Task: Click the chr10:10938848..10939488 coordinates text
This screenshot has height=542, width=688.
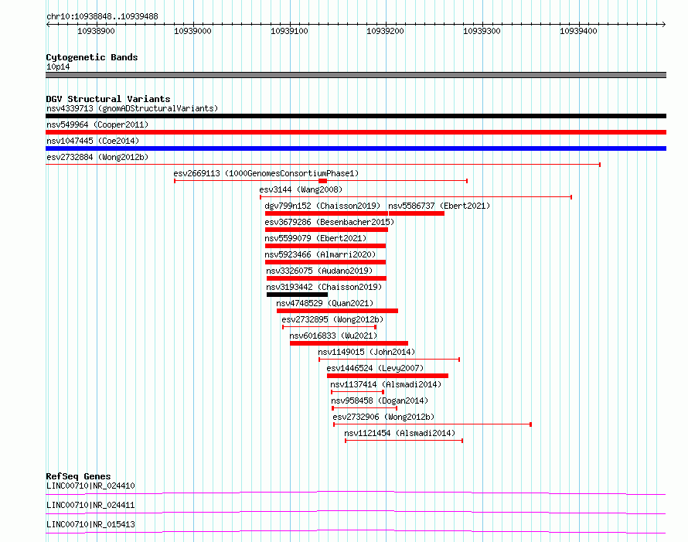Action: coord(102,16)
